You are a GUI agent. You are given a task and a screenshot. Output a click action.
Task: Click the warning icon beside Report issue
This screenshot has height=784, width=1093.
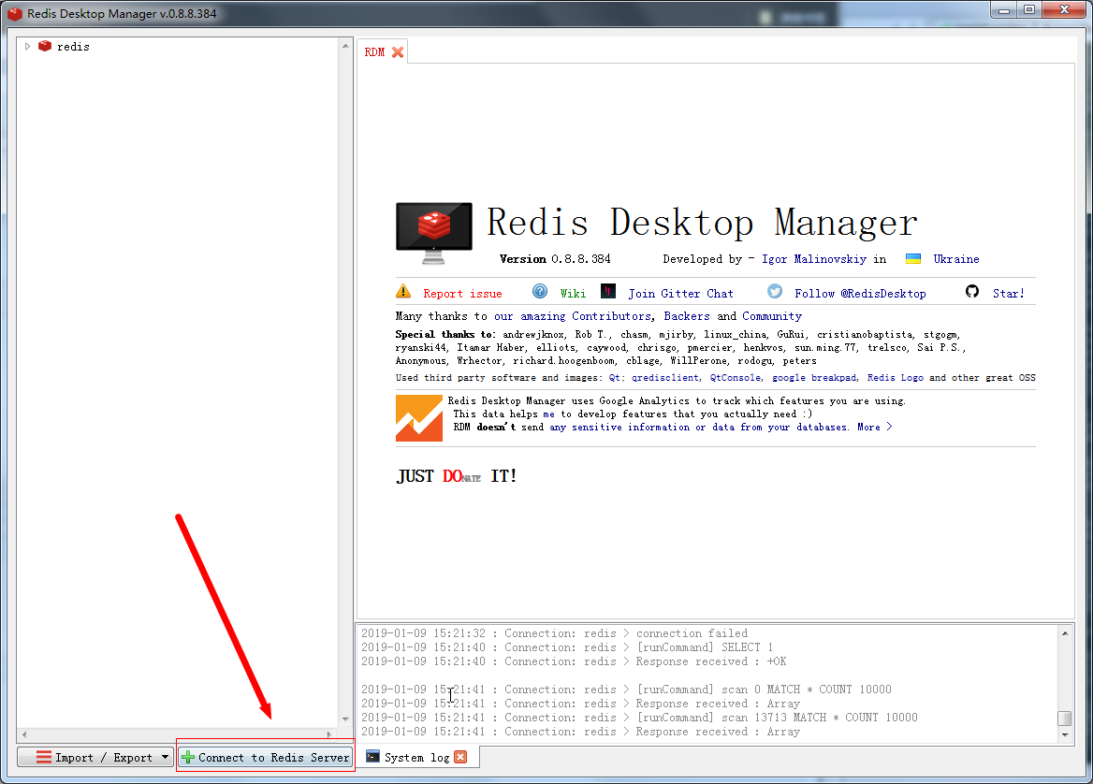click(x=404, y=292)
